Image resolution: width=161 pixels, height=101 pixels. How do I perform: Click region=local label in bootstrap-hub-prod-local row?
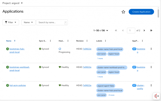click(114, 54)
